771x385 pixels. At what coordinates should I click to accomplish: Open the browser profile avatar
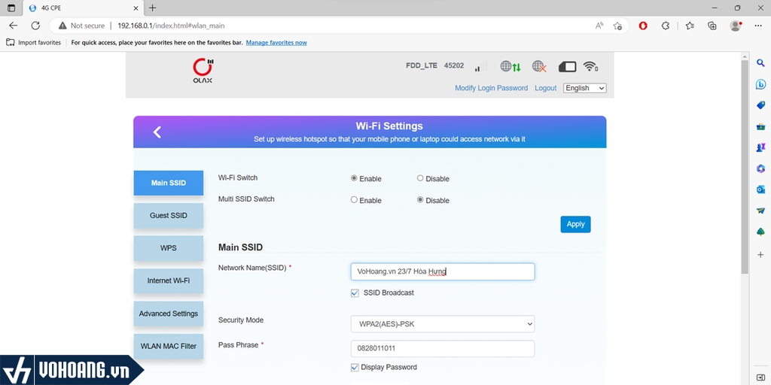tap(736, 26)
